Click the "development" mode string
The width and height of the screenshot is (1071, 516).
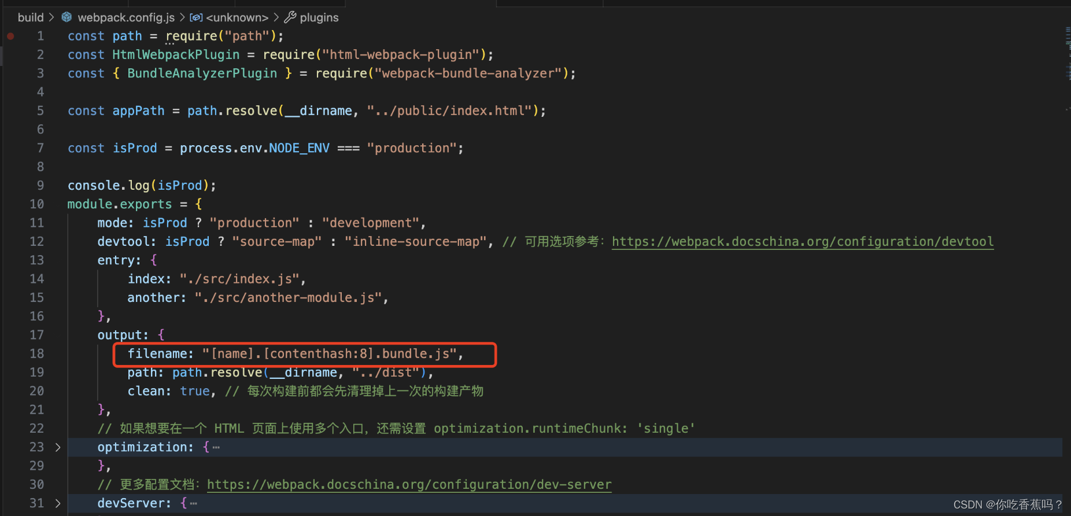pyautogui.click(x=371, y=223)
